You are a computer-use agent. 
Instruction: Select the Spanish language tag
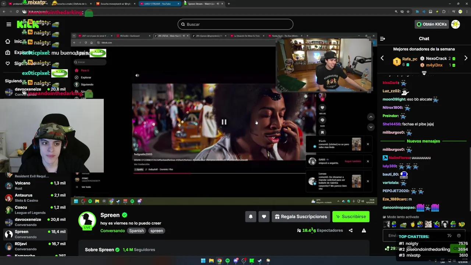click(x=136, y=231)
